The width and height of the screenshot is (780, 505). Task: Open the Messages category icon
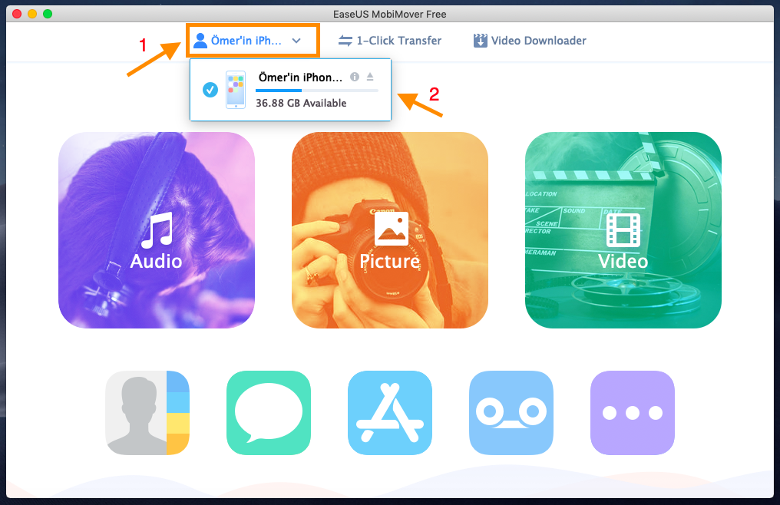point(268,413)
